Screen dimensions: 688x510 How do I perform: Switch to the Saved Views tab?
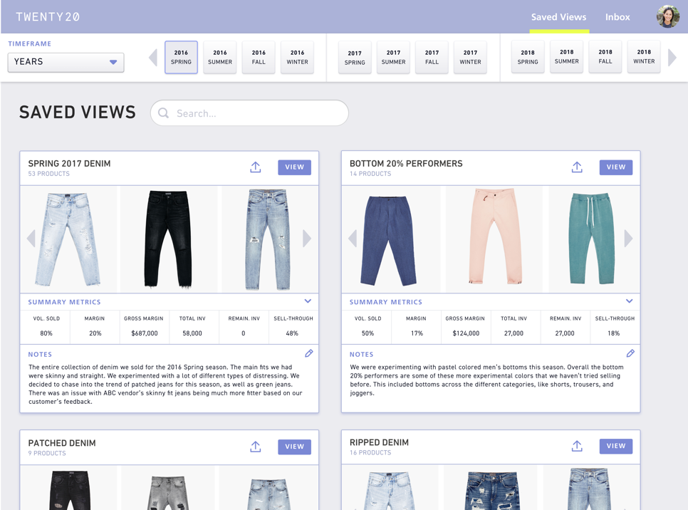pyautogui.click(x=558, y=17)
